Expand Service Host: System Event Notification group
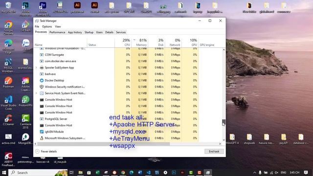The image size is (313, 176). 36,93
